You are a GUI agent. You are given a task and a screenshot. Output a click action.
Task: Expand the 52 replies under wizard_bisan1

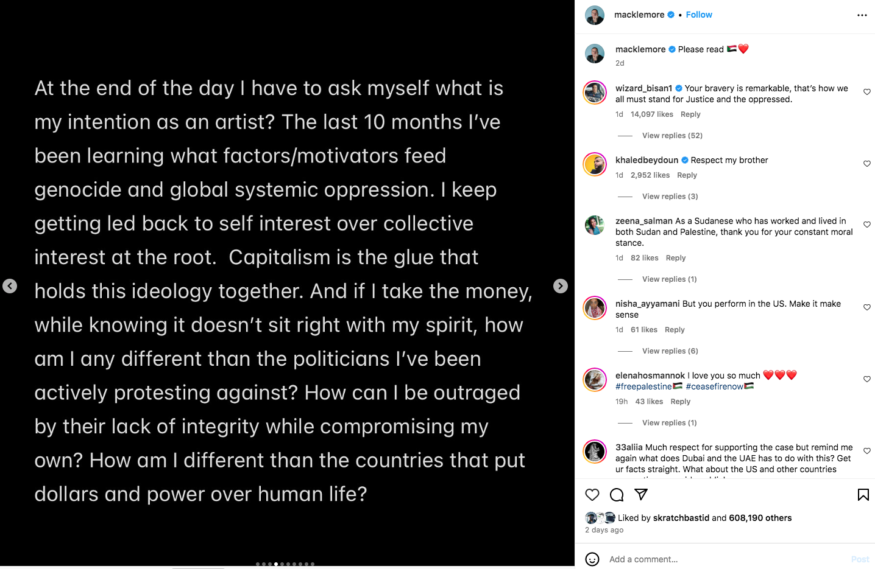click(x=672, y=136)
